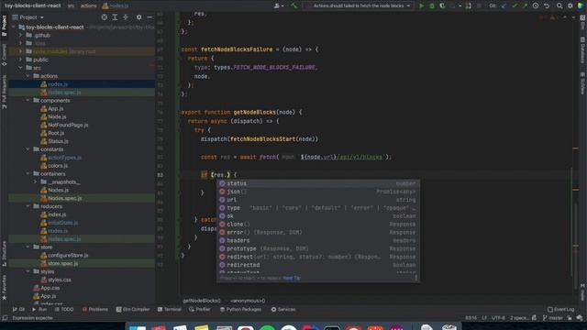This screenshot has height=330, width=587.
Task: Open Structure side tool window
Action: coord(4,253)
